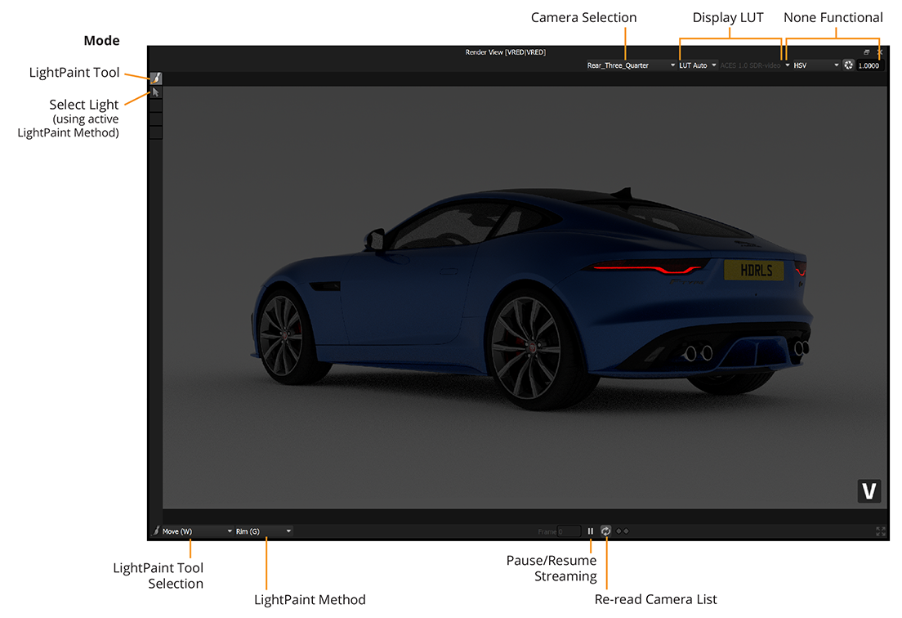Image resolution: width=902 pixels, height=618 pixels.
Task: Open the LUT Auto dropdown
Action: point(694,65)
